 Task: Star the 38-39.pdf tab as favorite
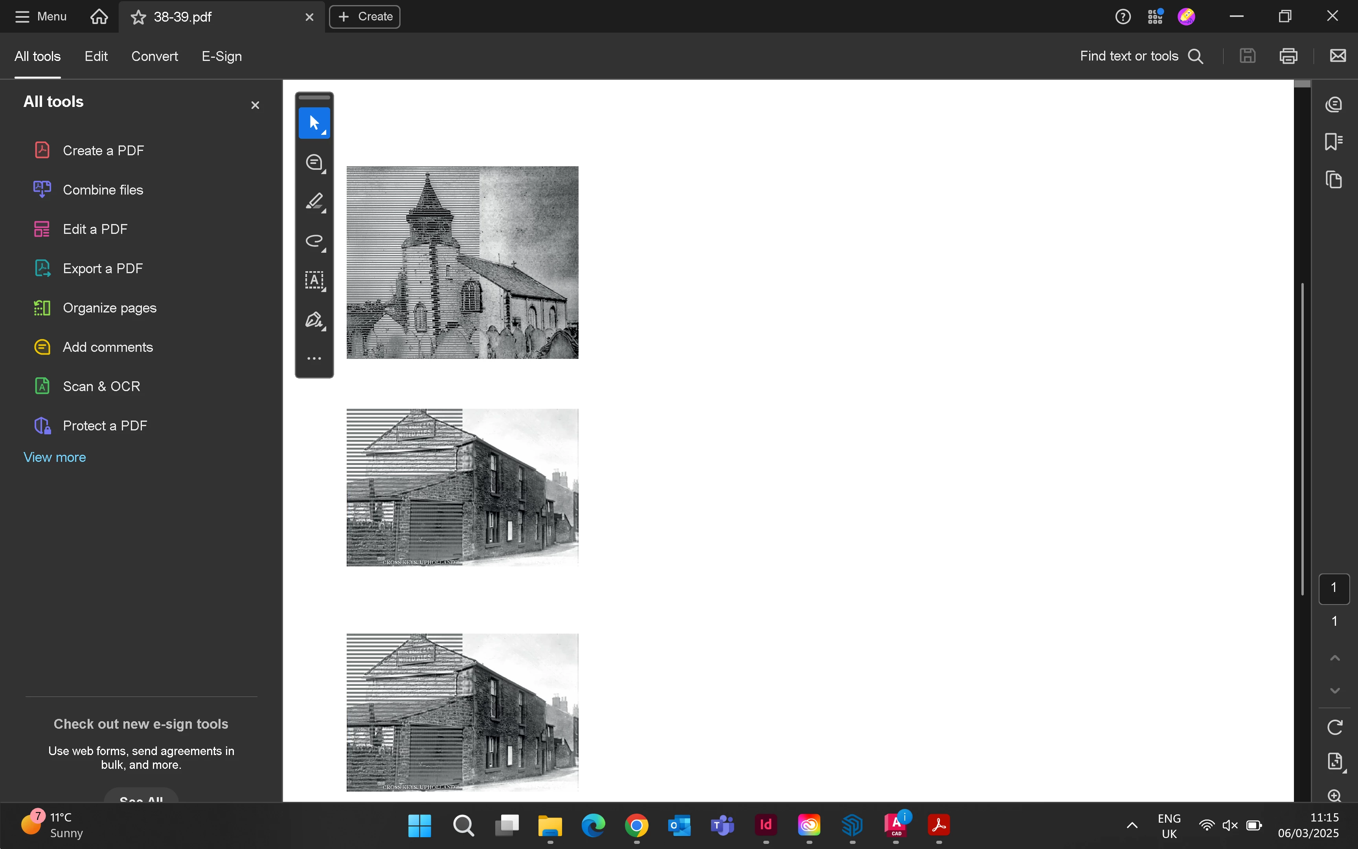point(138,17)
